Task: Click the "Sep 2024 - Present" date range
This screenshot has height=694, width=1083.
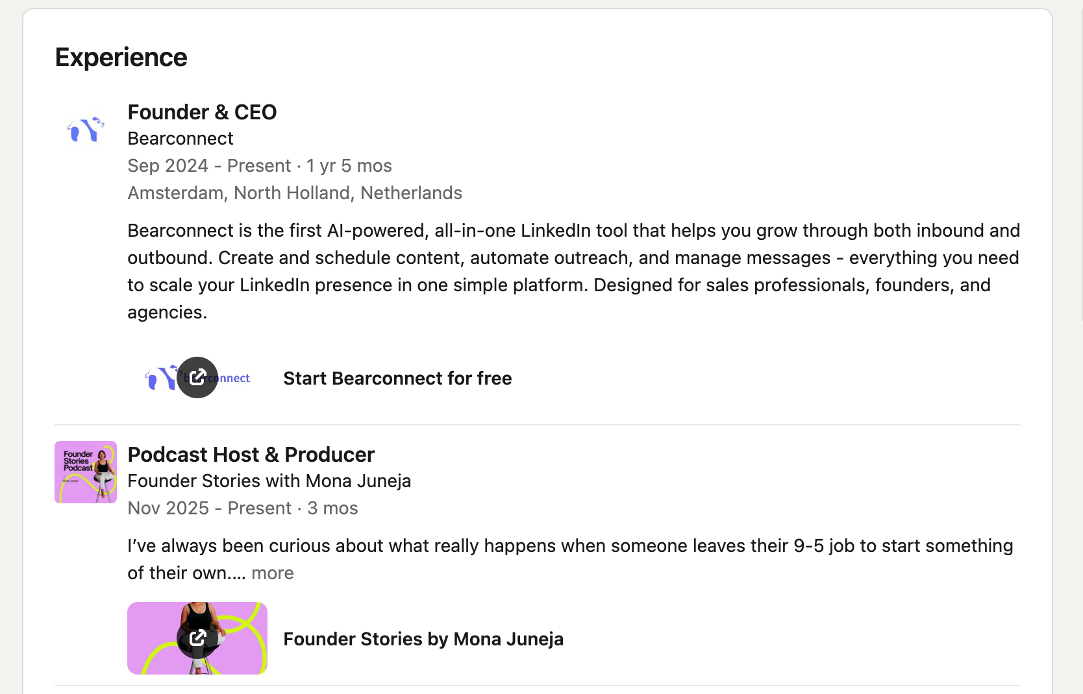Action: [209, 166]
